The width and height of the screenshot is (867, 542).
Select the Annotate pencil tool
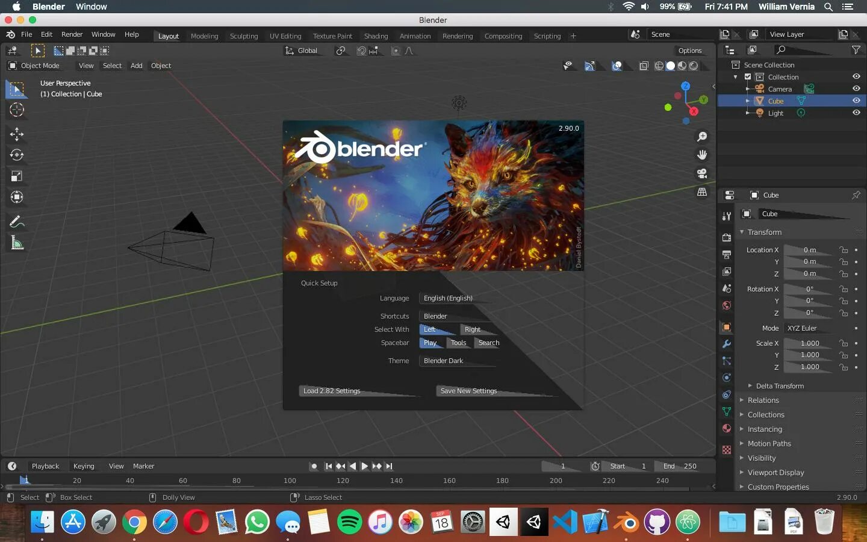click(17, 222)
